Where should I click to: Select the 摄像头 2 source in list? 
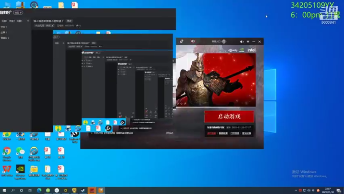tap(5, 38)
